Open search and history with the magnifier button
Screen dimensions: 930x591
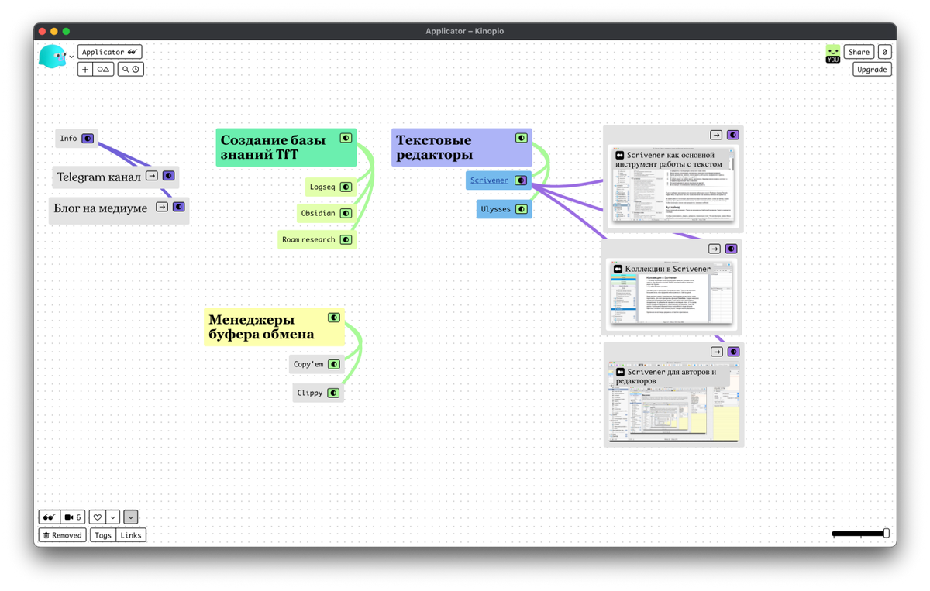(x=130, y=69)
